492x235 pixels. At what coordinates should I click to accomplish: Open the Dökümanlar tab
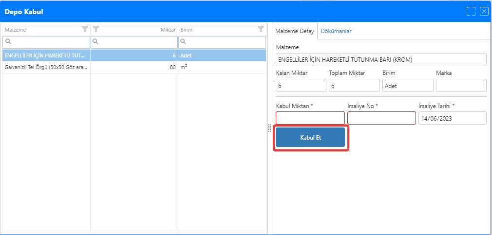pyautogui.click(x=336, y=31)
